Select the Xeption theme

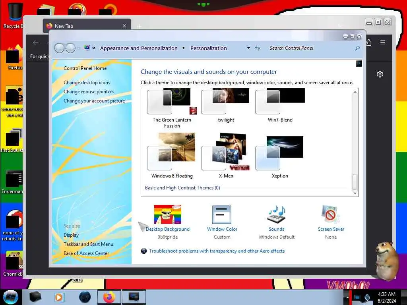[280, 157]
